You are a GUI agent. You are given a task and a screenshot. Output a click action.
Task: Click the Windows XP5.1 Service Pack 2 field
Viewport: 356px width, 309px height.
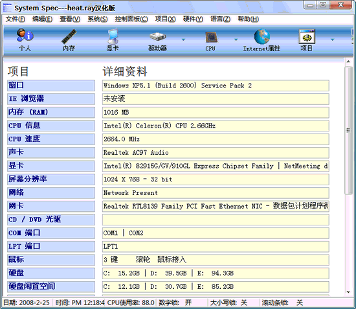tap(216, 86)
